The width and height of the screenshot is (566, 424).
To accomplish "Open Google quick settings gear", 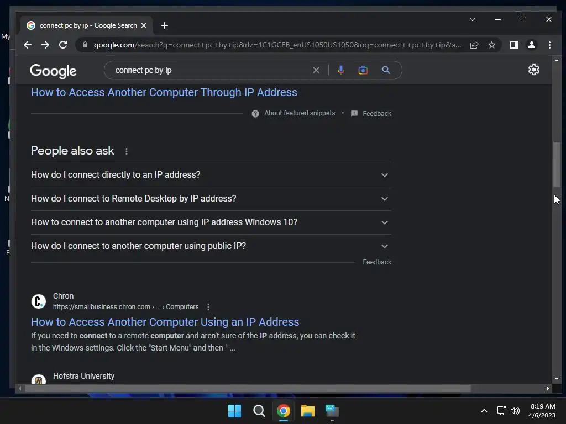I will coord(533,70).
